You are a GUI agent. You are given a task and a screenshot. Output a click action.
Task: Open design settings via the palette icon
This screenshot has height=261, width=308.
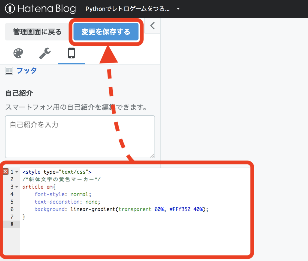tap(18, 53)
